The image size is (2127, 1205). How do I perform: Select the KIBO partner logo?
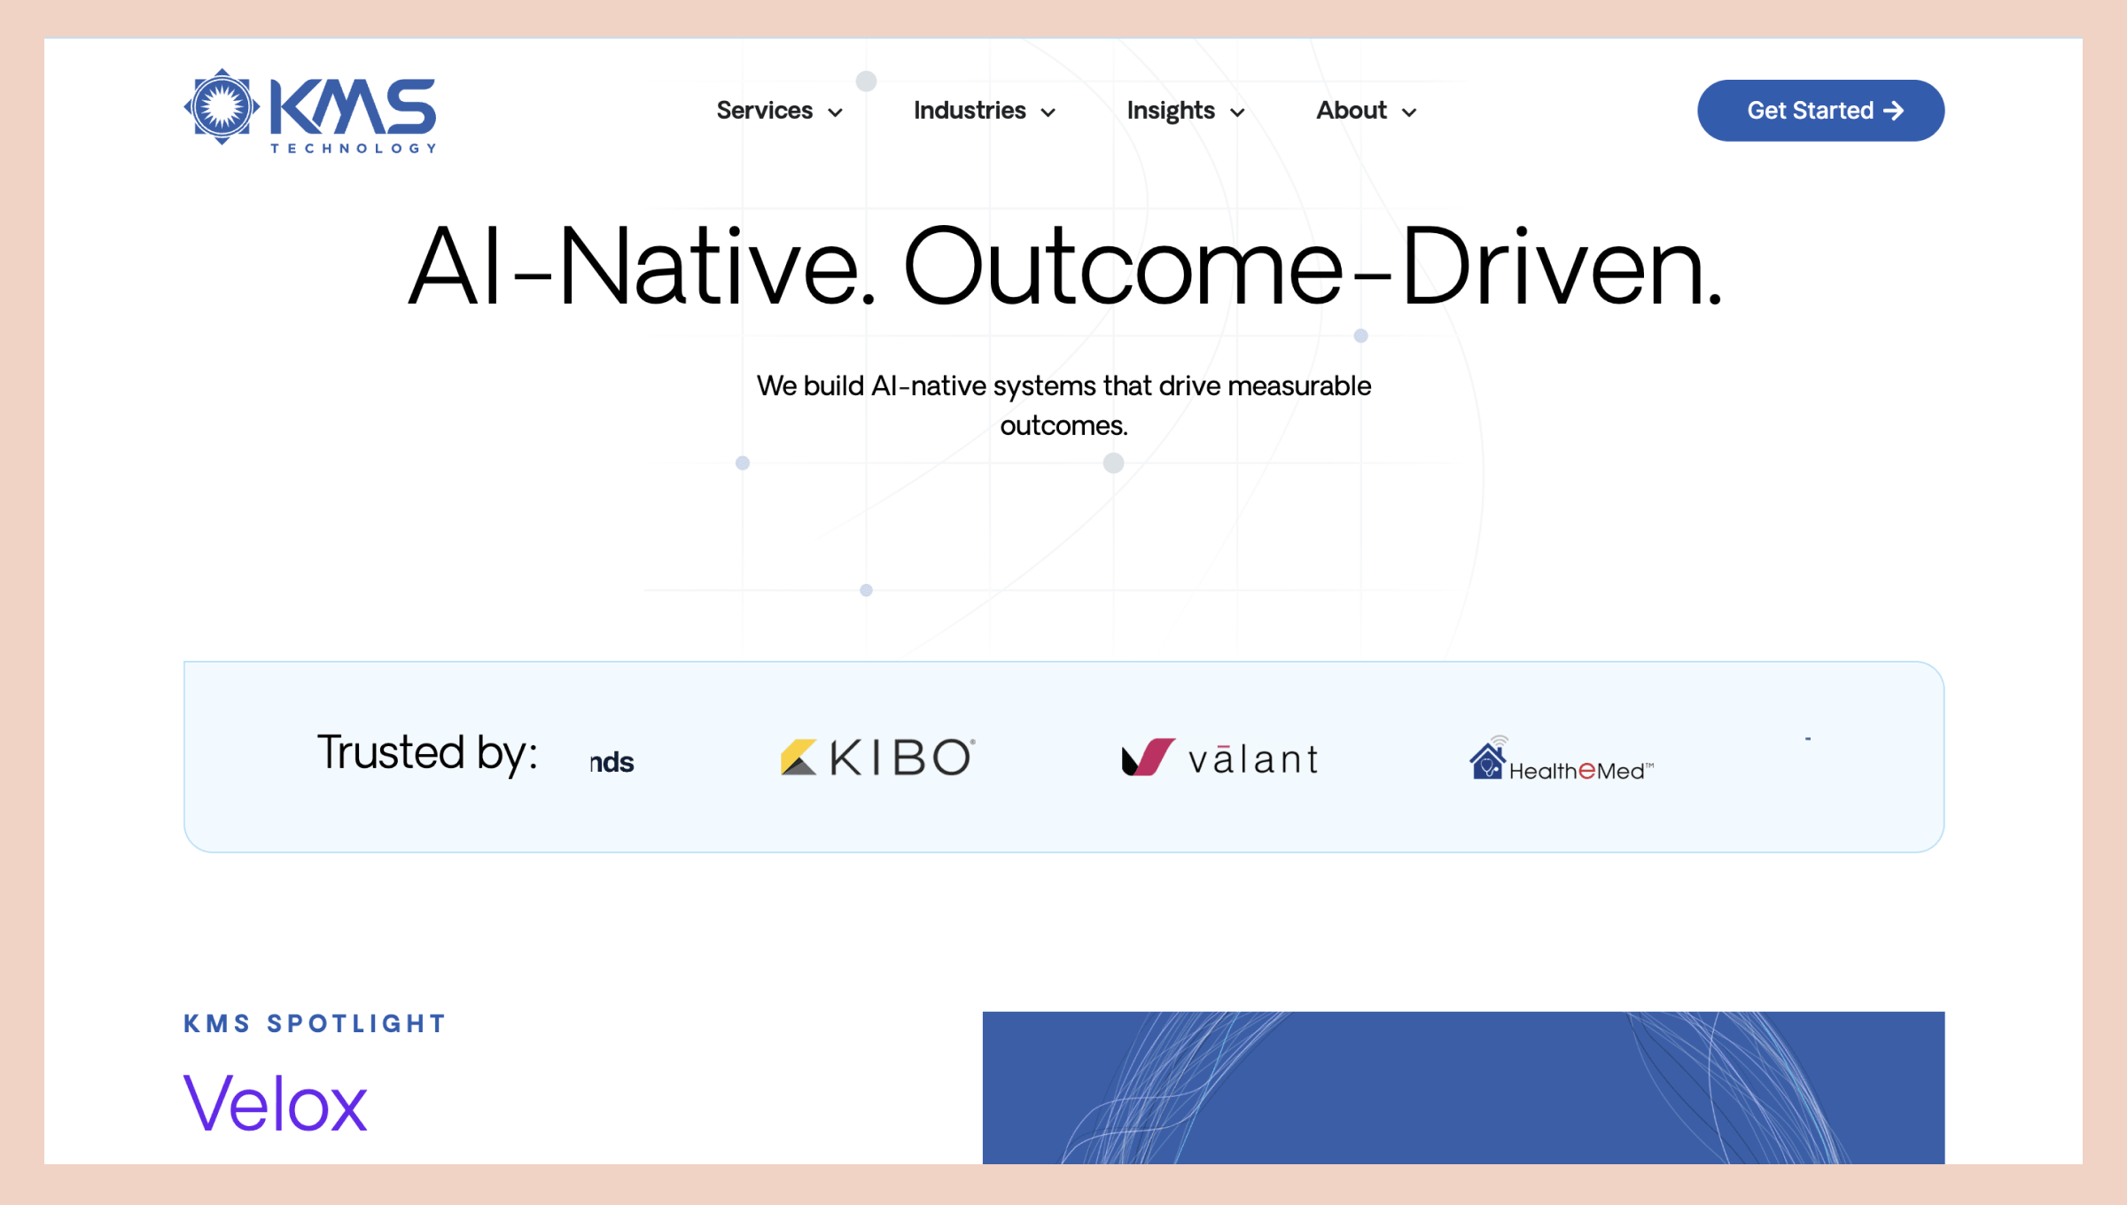tap(876, 758)
